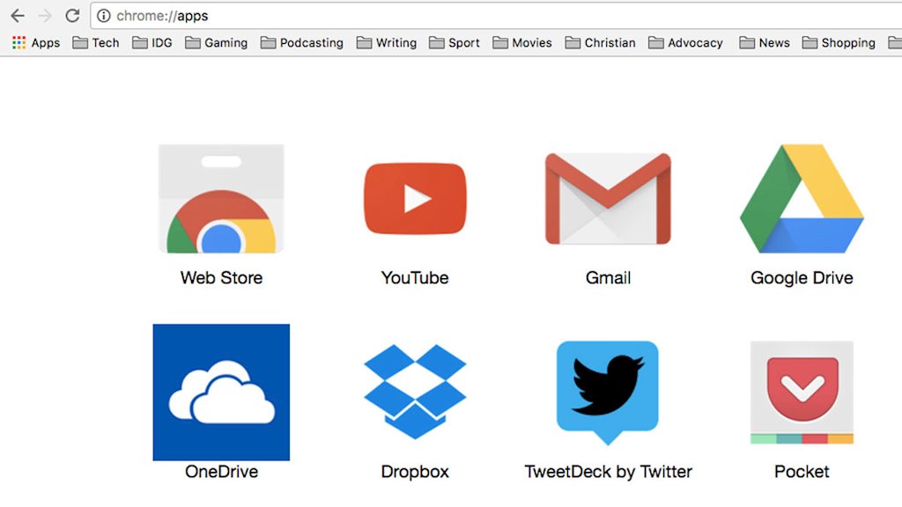
Task: Click the Shopping bookmarks folder
Action: pyautogui.click(x=839, y=42)
